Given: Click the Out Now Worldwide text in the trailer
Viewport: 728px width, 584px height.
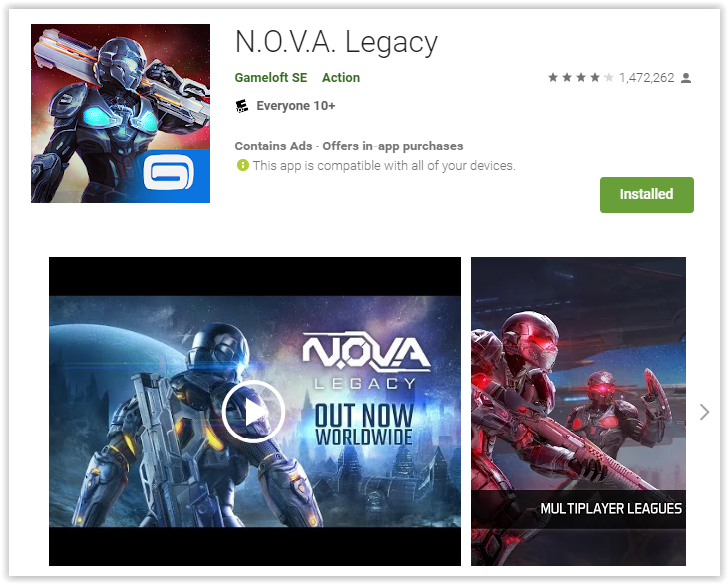Looking at the screenshot, I should coord(364,425).
